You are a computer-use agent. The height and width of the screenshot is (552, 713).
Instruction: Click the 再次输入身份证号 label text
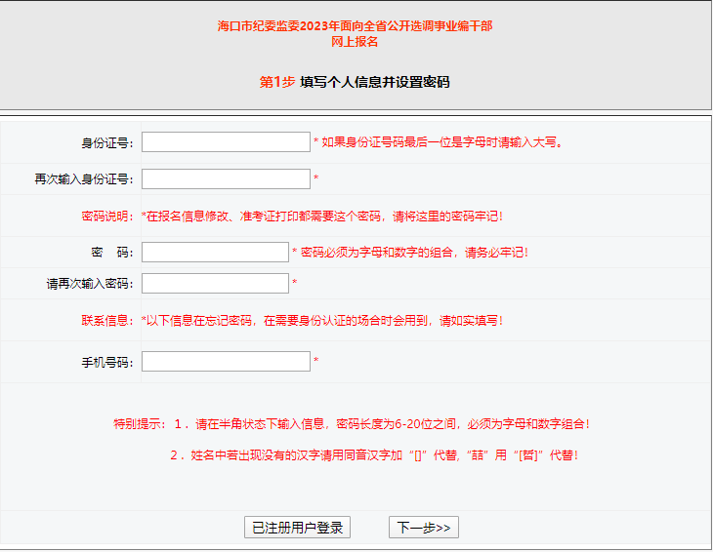pos(83,179)
